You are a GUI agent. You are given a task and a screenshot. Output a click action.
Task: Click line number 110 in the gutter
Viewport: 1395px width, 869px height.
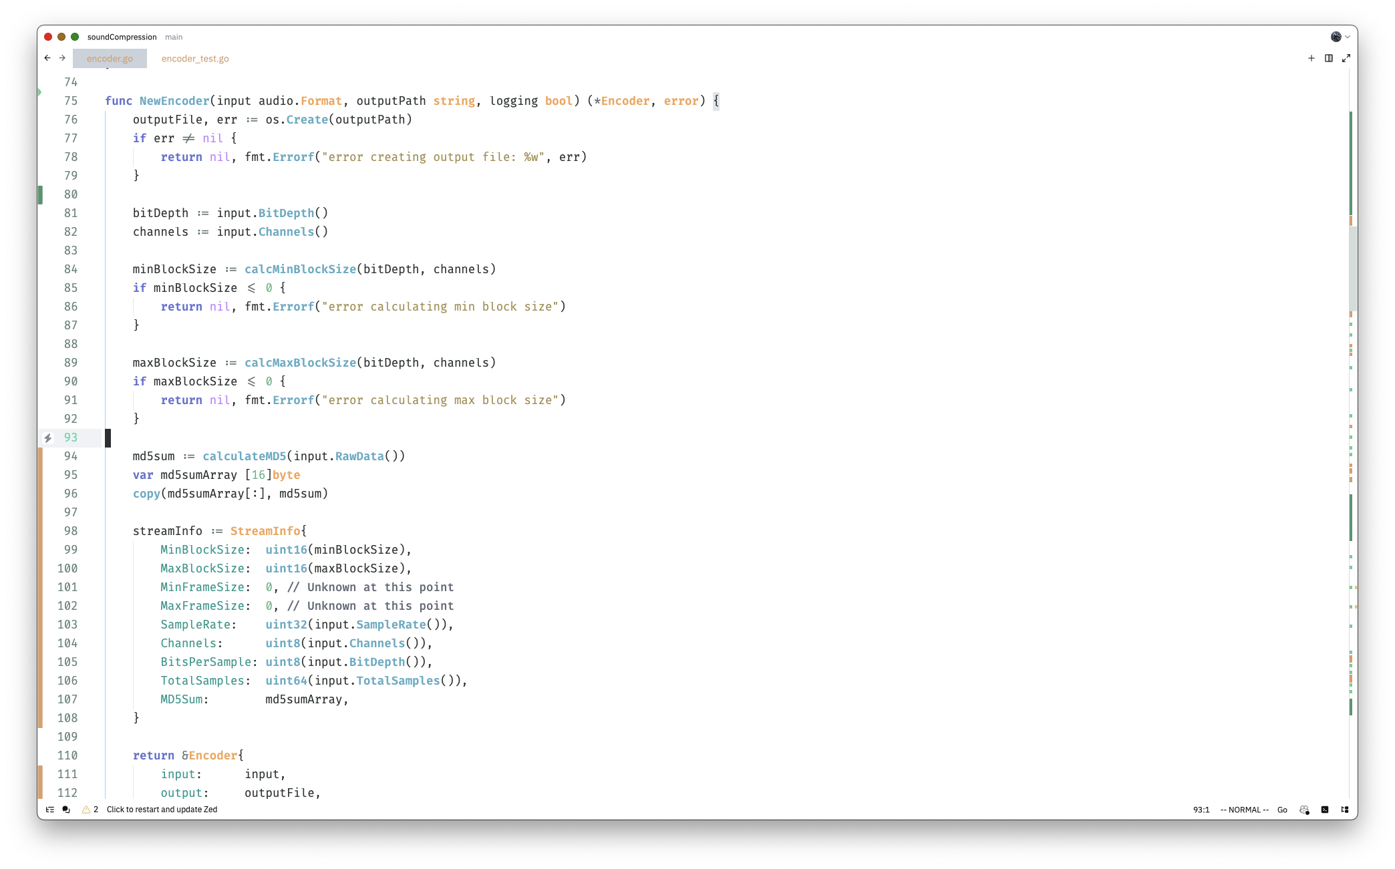point(67,755)
